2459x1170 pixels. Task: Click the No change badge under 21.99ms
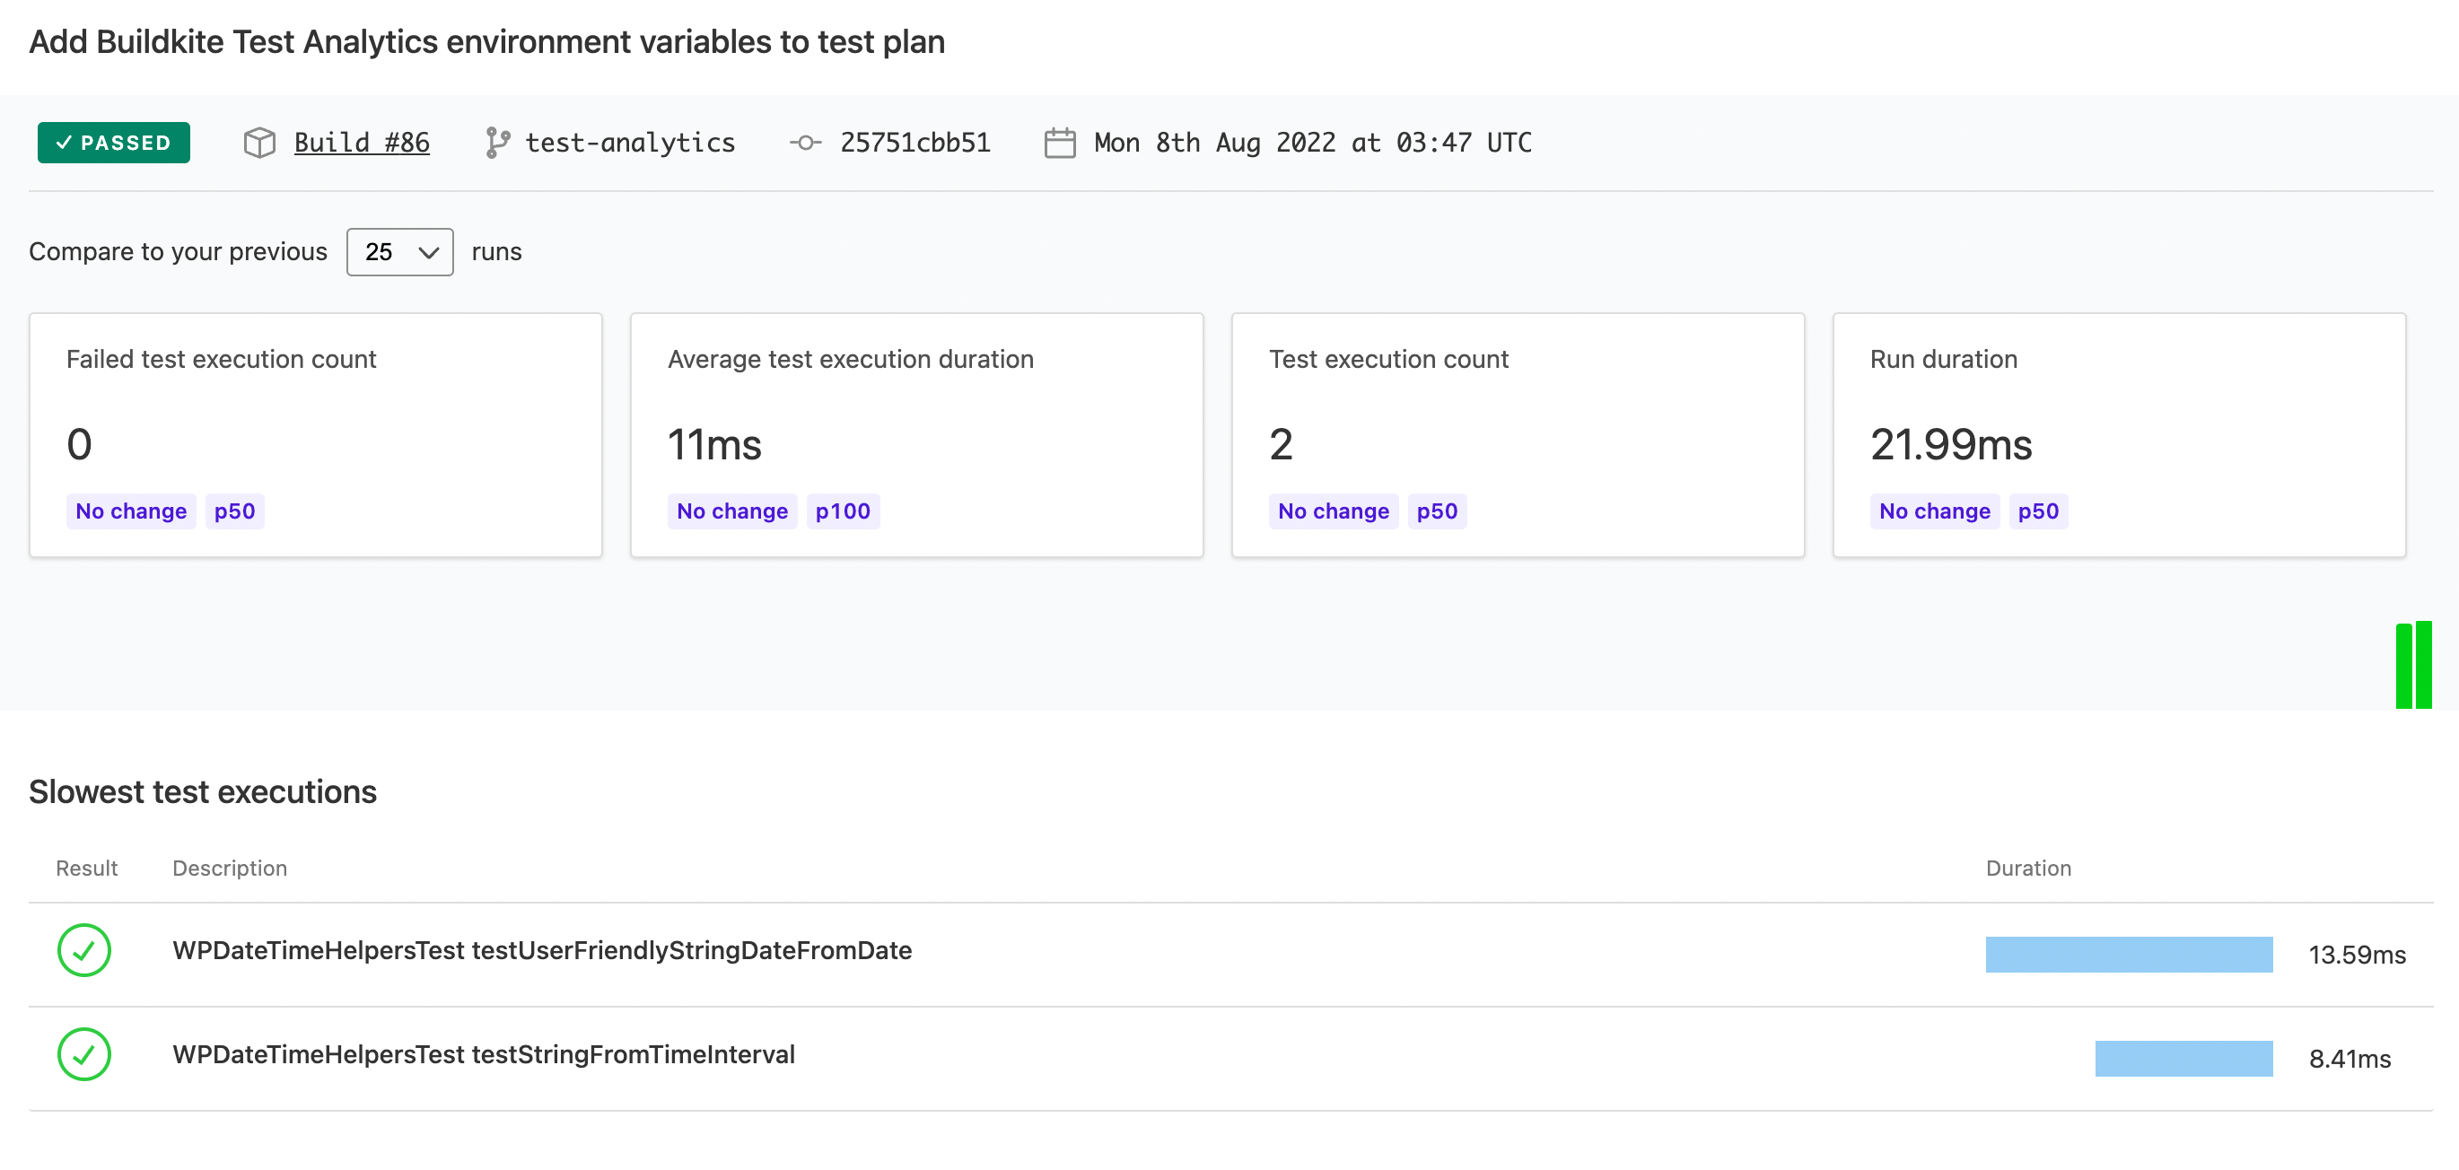coord(1934,511)
